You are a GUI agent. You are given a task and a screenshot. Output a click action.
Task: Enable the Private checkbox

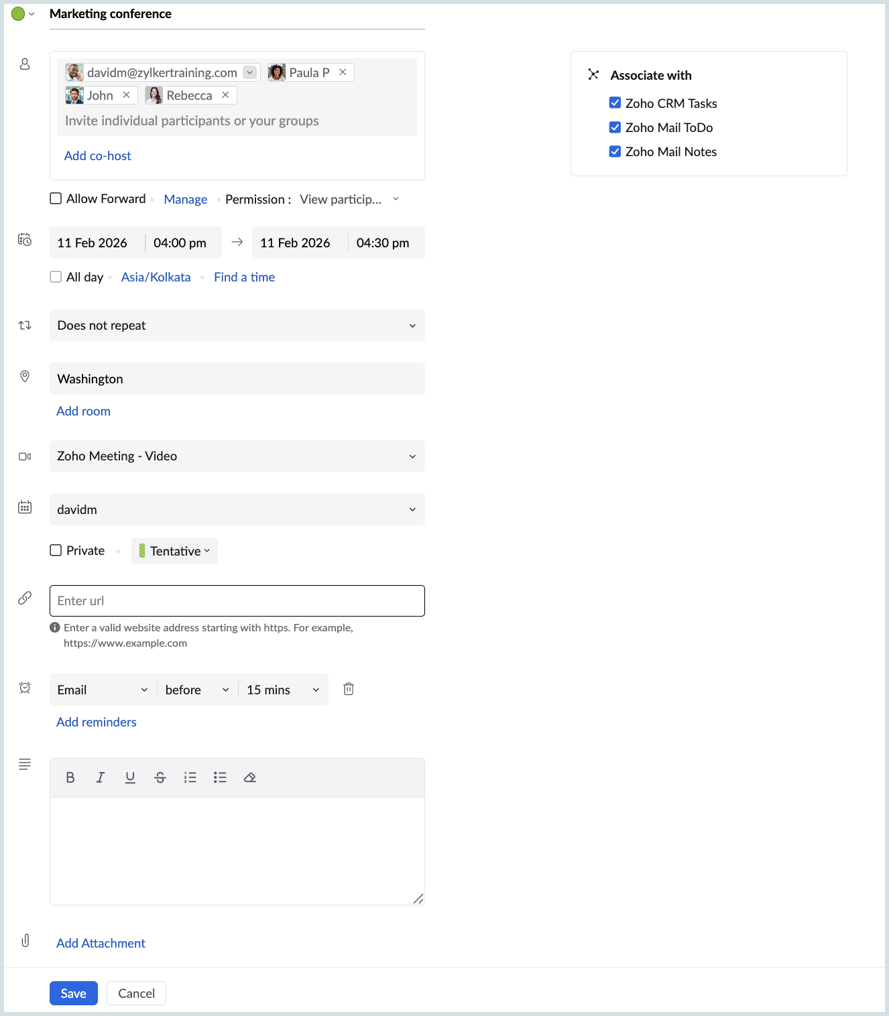[x=56, y=550]
